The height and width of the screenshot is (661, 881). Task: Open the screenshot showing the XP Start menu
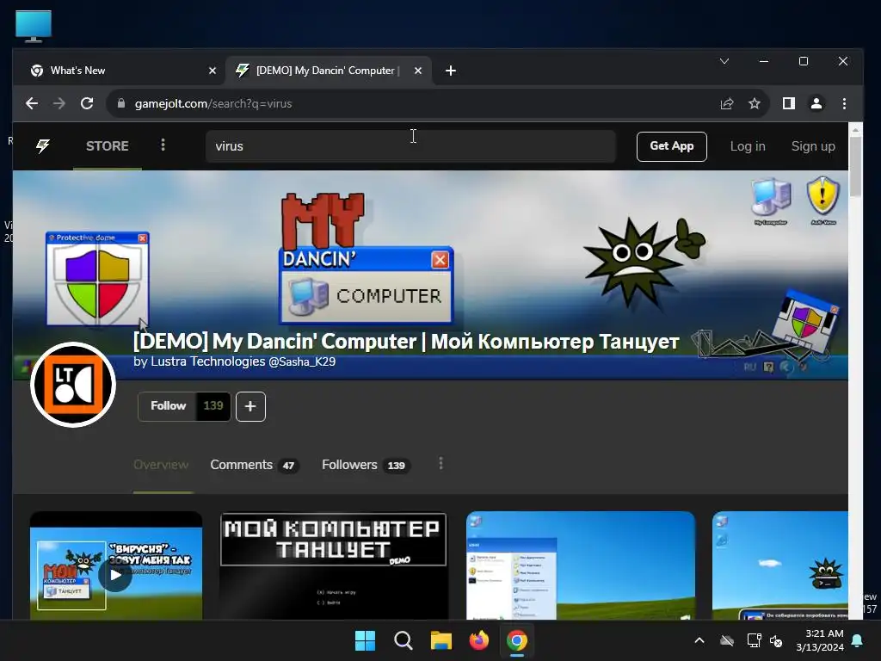[x=581, y=565]
